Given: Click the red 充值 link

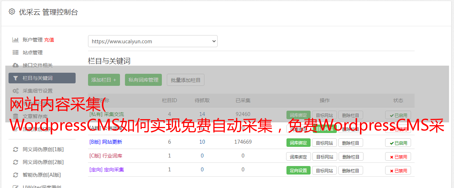Looking at the screenshot, I should pos(49,40).
